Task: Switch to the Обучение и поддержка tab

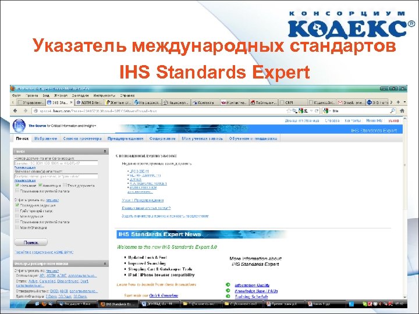Action: pyautogui.click(x=253, y=138)
